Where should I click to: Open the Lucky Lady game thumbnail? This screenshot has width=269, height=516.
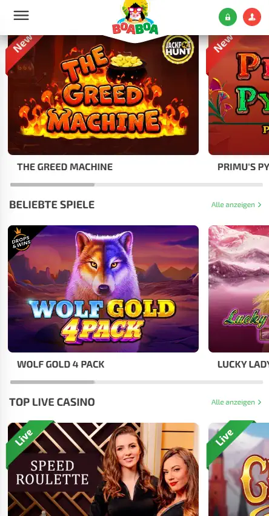pyautogui.click(x=239, y=289)
